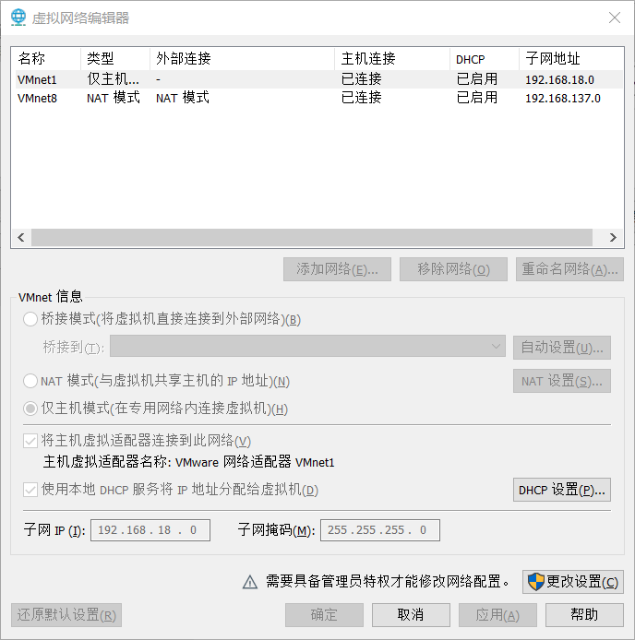Click the 应用(A) button
This screenshot has width=635, height=640.
(x=497, y=615)
